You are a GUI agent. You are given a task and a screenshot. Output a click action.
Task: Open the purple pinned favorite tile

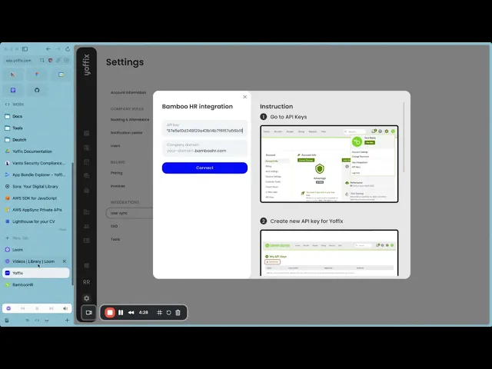[x=13, y=90]
